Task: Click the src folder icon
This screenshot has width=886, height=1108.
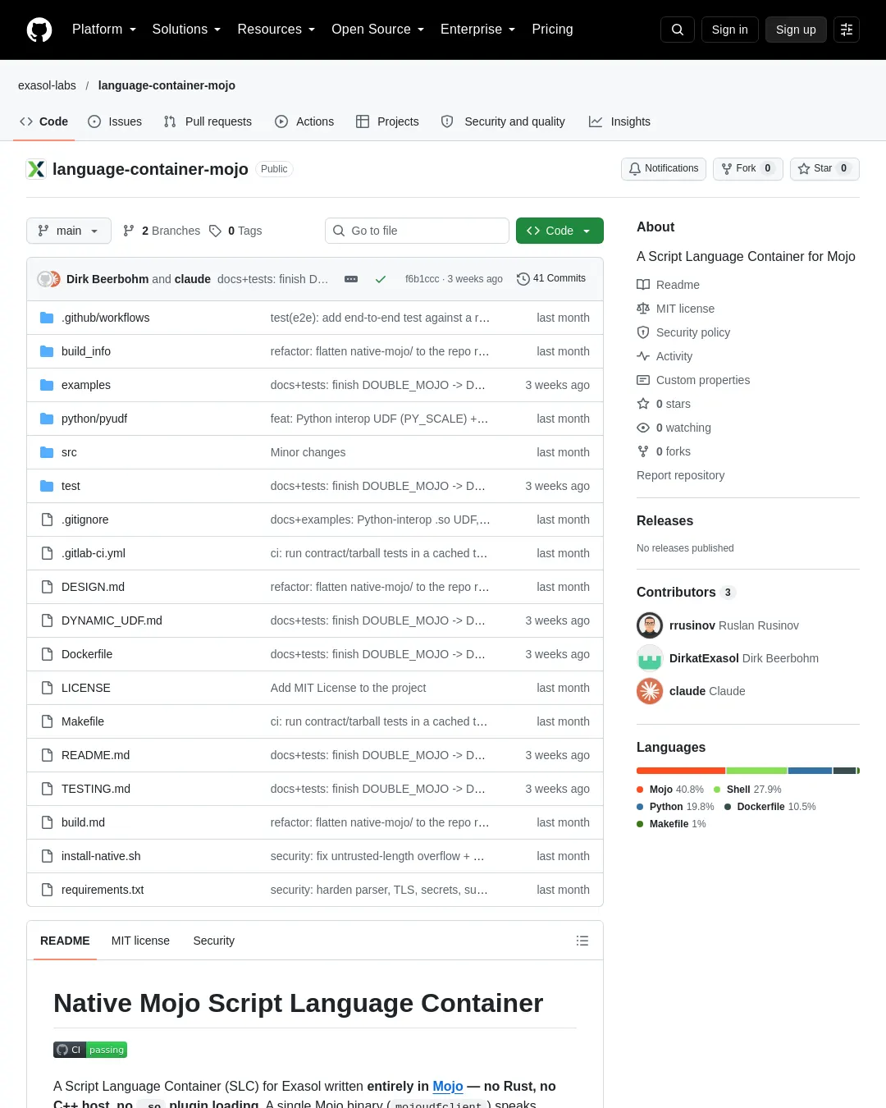Action: [x=47, y=452]
